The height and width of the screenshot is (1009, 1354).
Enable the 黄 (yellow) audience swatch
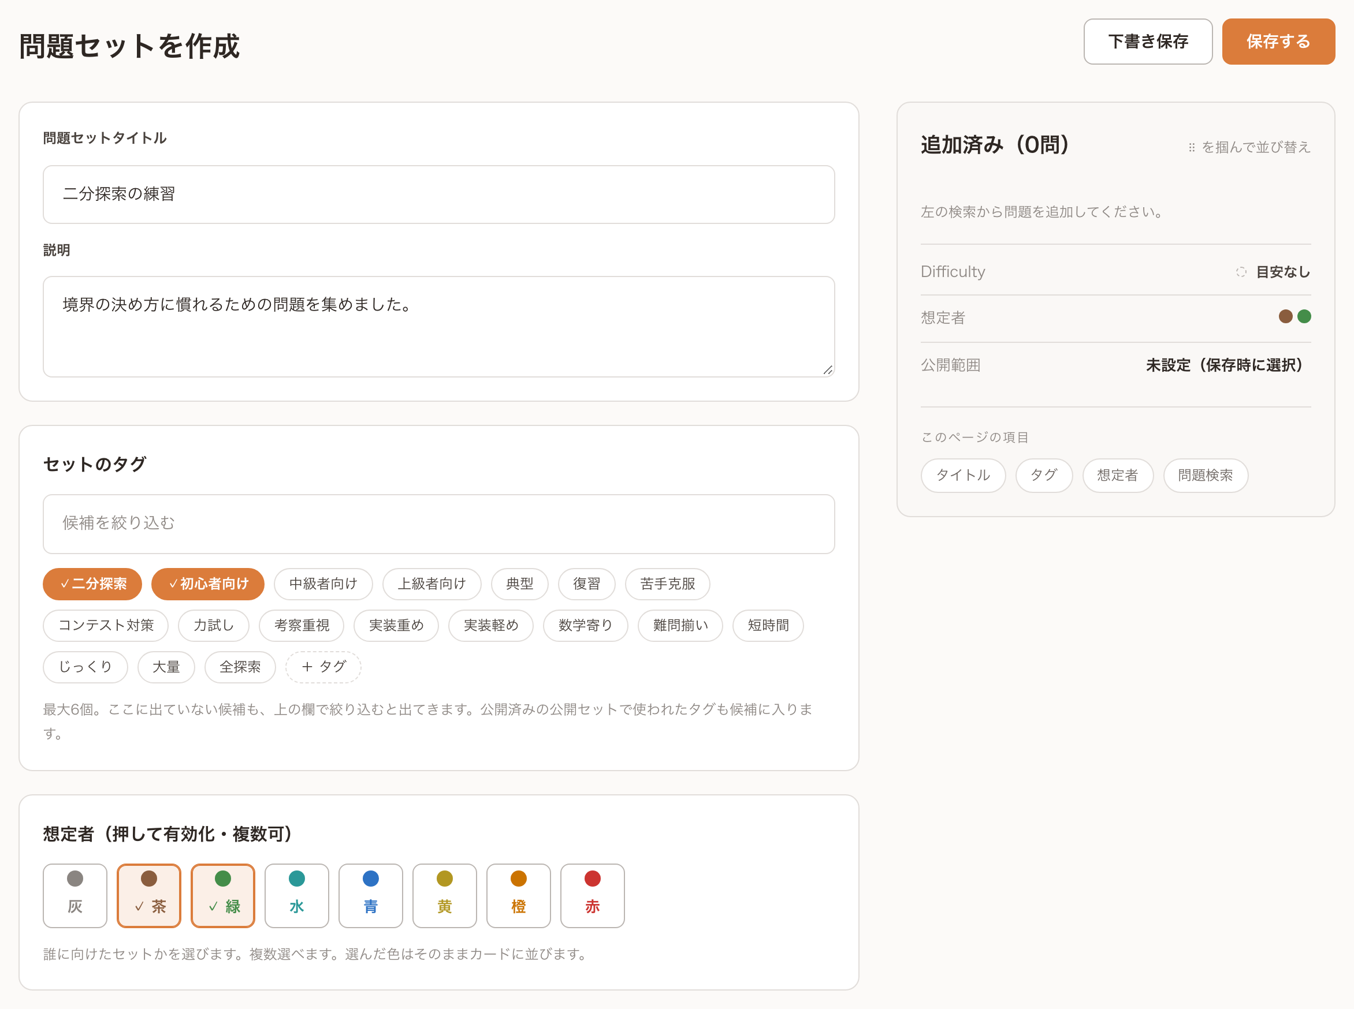click(445, 895)
